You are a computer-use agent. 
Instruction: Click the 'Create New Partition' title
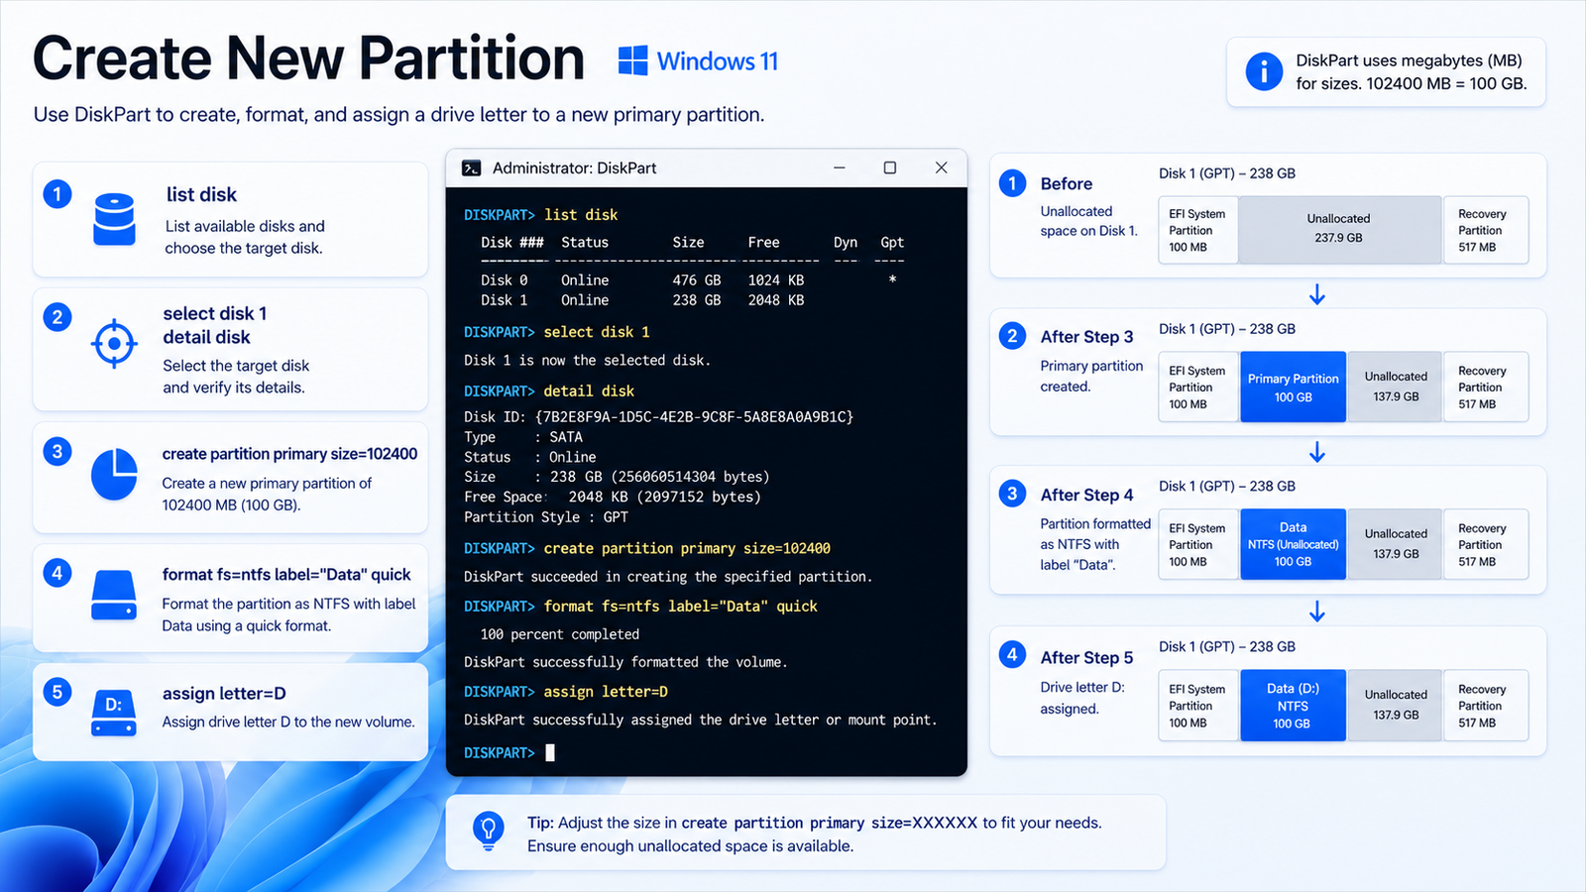[308, 57]
